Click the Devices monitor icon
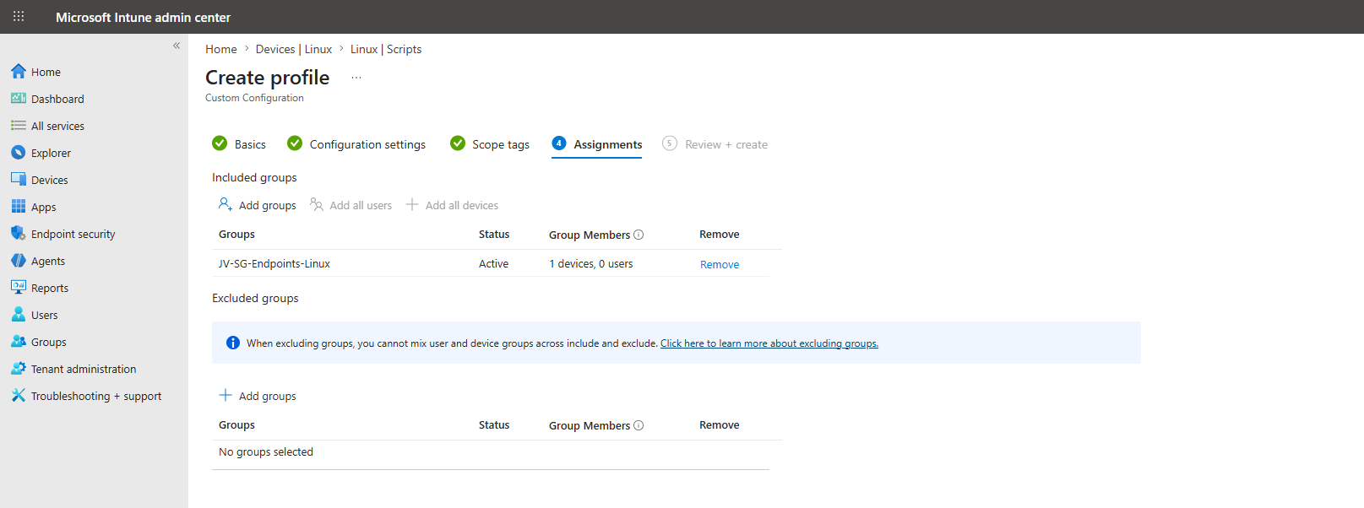Image resolution: width=1364 pixels, height=508 pixels. (x=19, y=180)
